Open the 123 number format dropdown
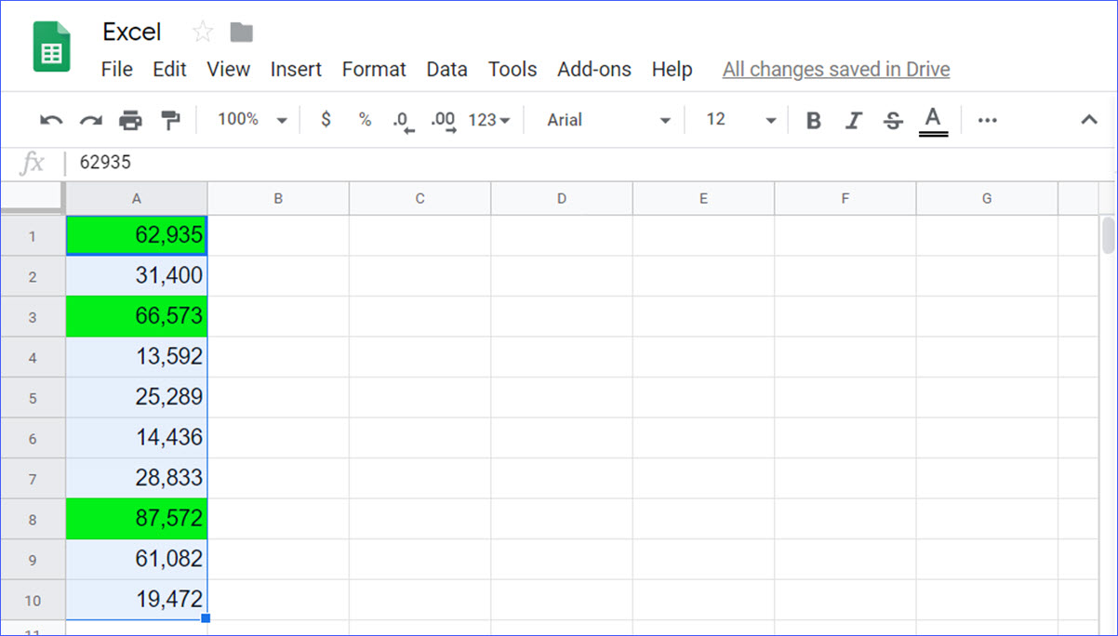Viewport: 1118px width, 636px height. tap(491, 119)
